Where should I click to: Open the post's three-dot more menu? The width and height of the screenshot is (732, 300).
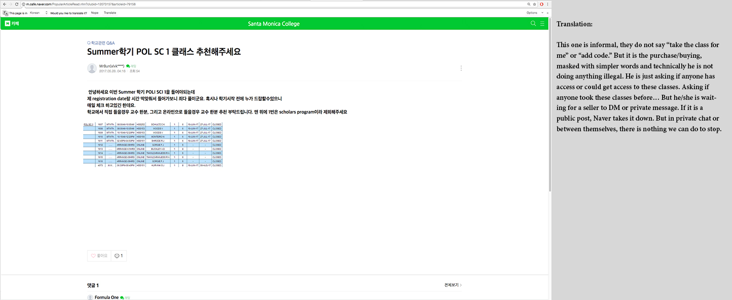[461, 68]
